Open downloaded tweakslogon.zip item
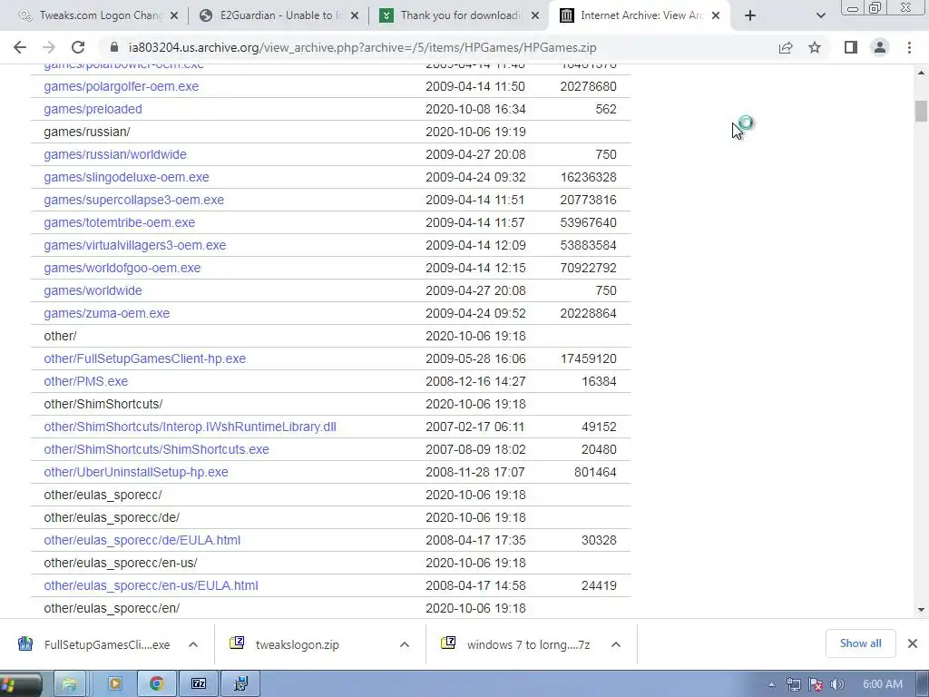Screen dimensions: 929x697 click(284, 644)
